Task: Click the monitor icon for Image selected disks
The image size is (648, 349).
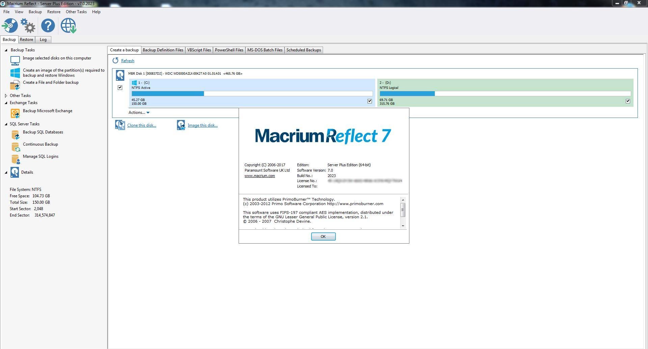Action: (x=15, y=61)
